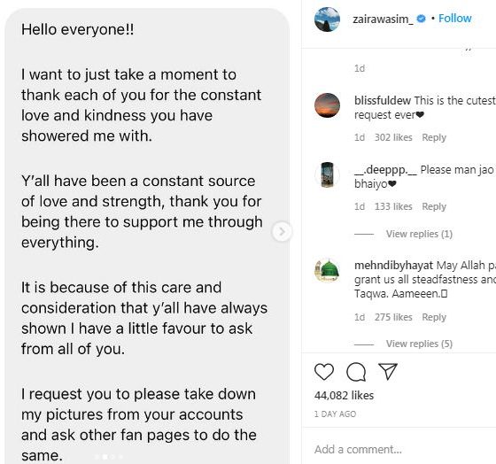The width and height of the screenshot is (496, 464).
Task: Show the 44,082 likes list
Action: click(344, 395)
